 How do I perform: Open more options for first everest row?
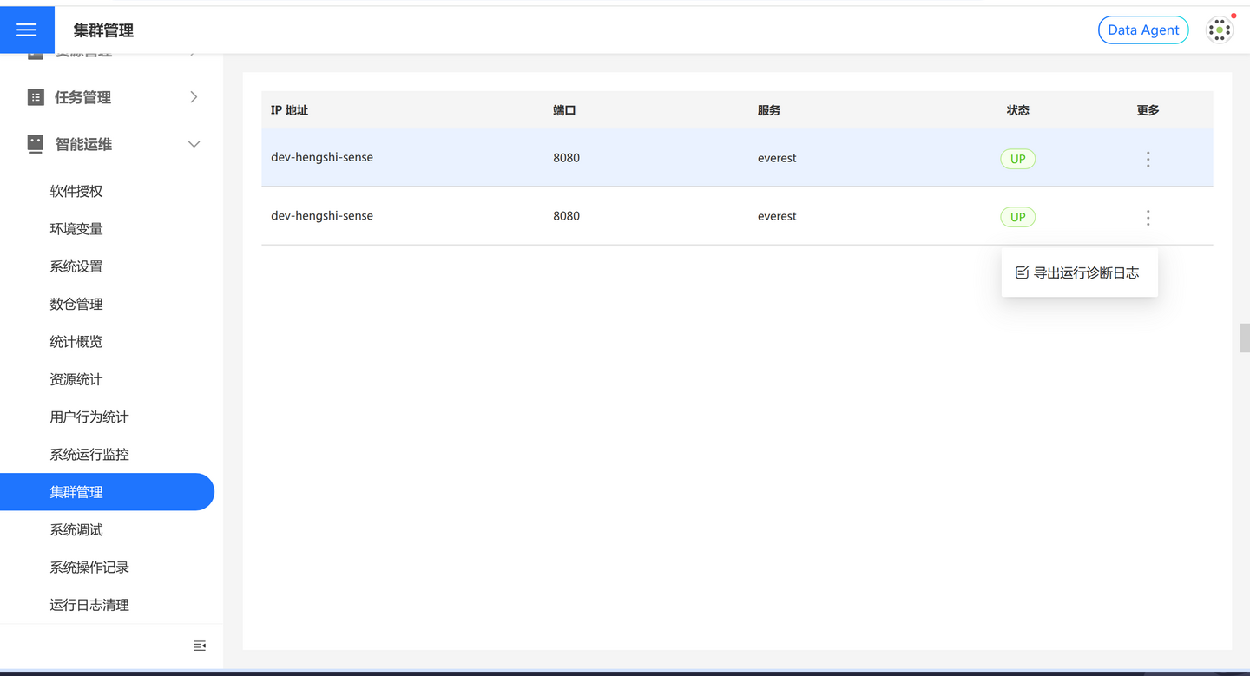(x=1148, y=159)
